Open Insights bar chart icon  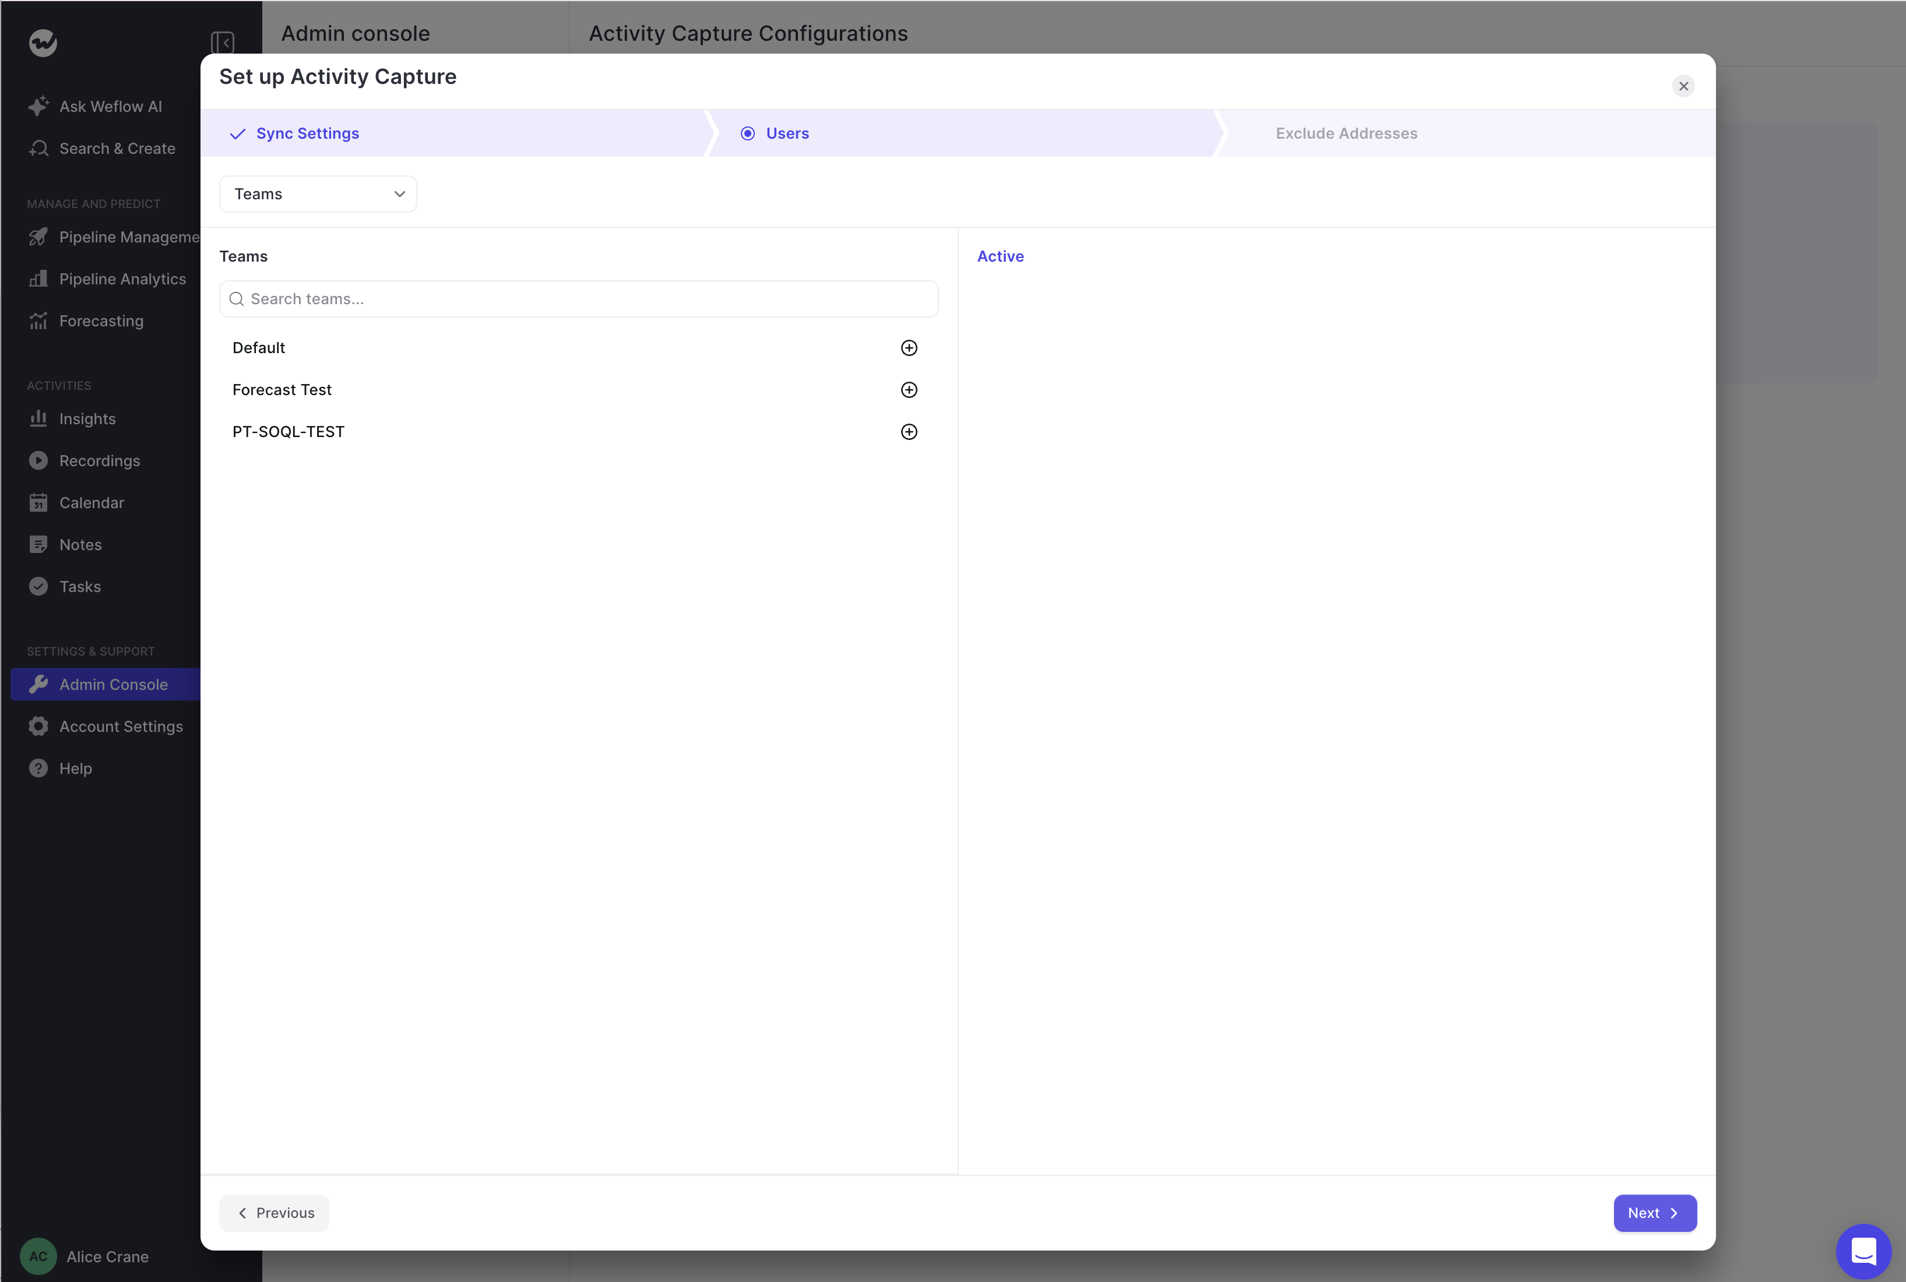(x=38, y=418)
